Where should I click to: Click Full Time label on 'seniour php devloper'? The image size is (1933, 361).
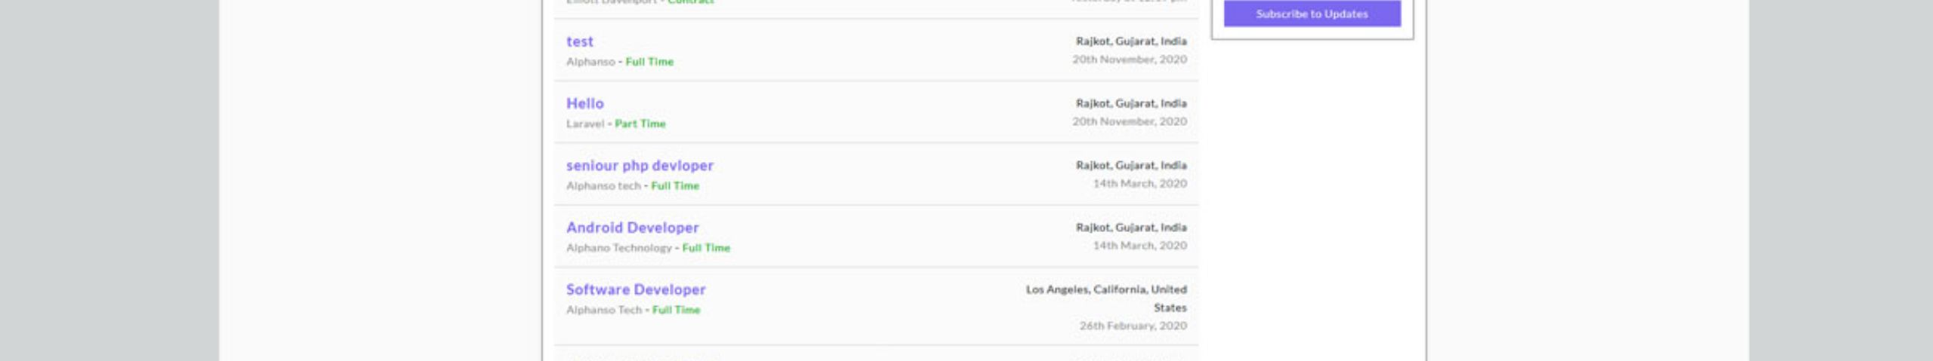[x=675, y=186]
